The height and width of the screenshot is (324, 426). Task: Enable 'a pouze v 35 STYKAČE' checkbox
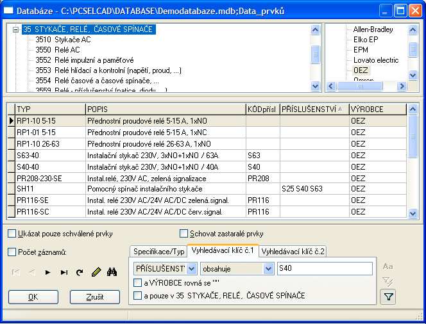coord(137,296)
